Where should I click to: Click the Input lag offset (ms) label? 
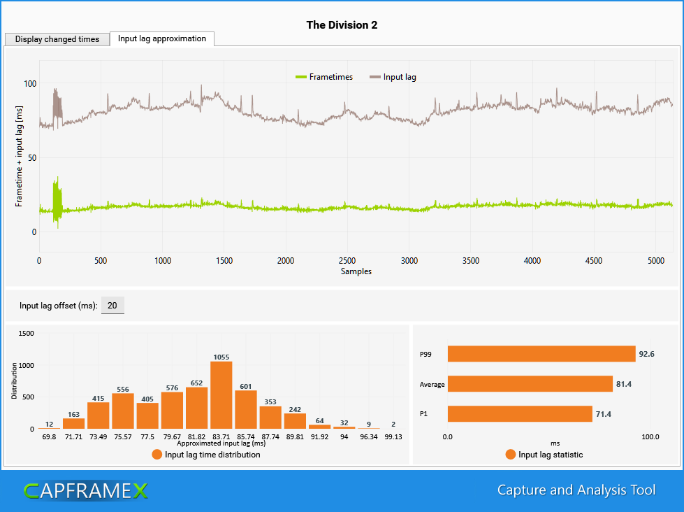click(x=59, y=306)
